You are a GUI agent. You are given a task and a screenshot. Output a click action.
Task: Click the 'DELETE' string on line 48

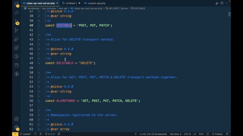[86, 63]
